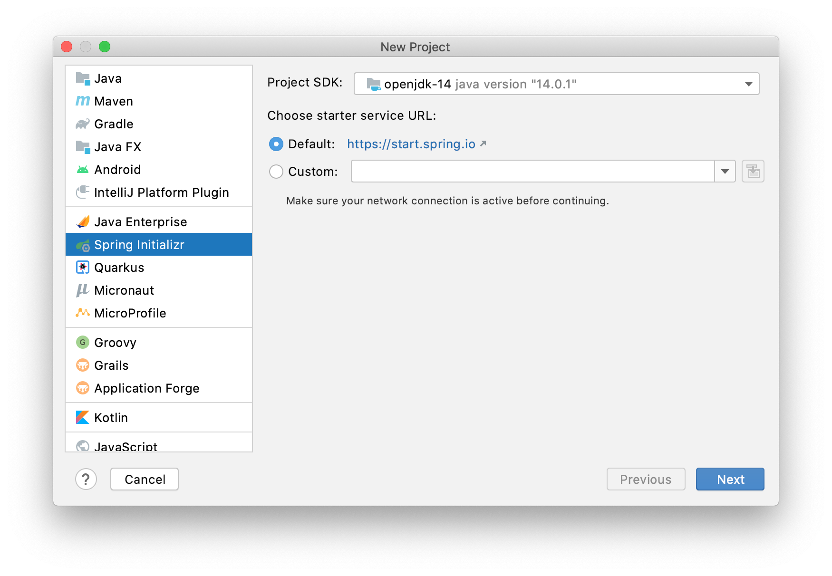Viewport: 832px width, 576px height.
Task: Open the help question mark button
Action: coord(86,479)
